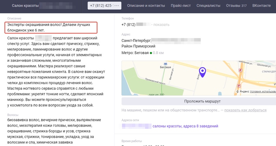Click the lower red parking marker on map
Viewport: 276px width, 146px height.
(239, 86)
